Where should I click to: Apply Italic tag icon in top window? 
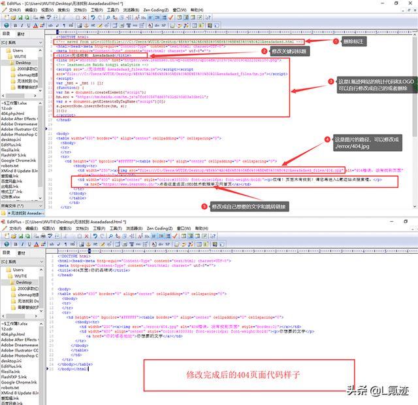tap(22, 26)
